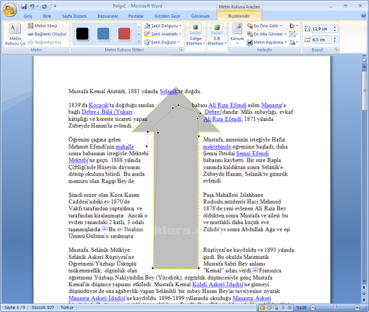369x312 pixels.
Task: Switch to Web Layout view
Action: click(x=276, y=307)
